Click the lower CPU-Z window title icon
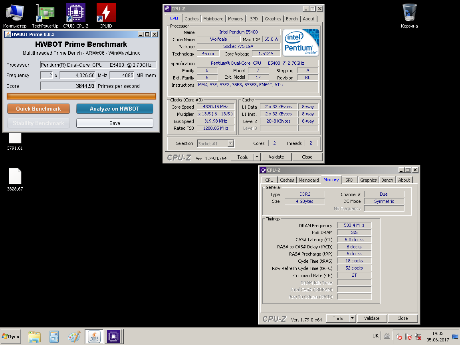The image size is (460, 345). click(263, 170)
